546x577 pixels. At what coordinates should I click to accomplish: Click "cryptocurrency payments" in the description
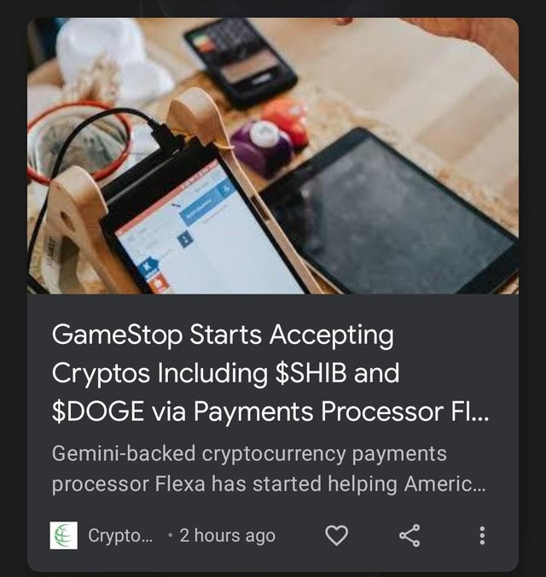tap(324, 454)
